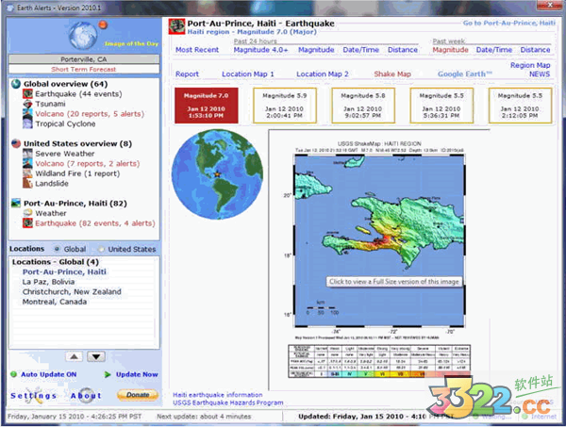This screenshot has width=566, height=427.
Task: Click the Weather icon under Port-Au-Prince
Action: (27, 213)
